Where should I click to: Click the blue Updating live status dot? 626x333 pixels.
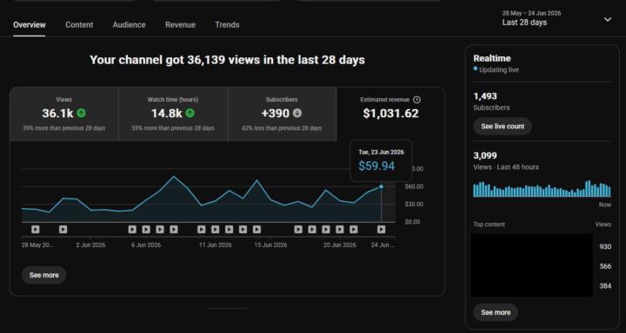(x=476, y=69)
